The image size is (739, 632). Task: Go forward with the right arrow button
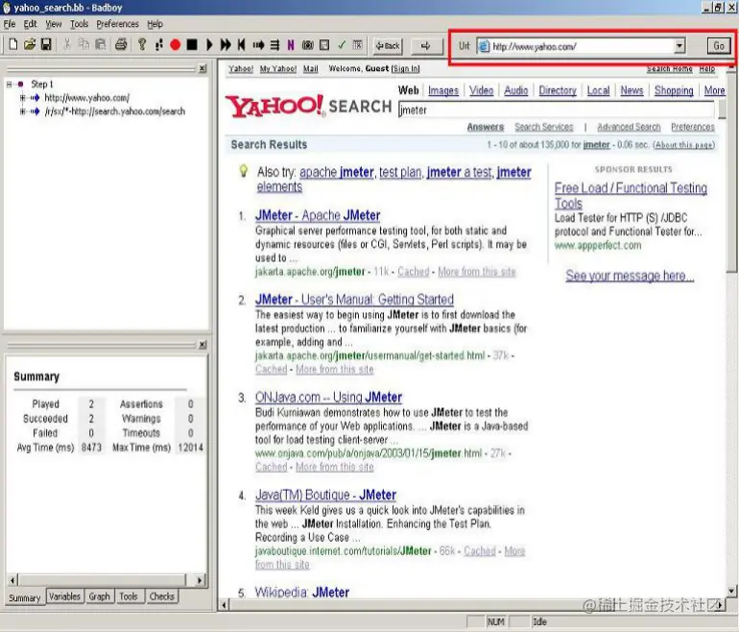(425, 46)
